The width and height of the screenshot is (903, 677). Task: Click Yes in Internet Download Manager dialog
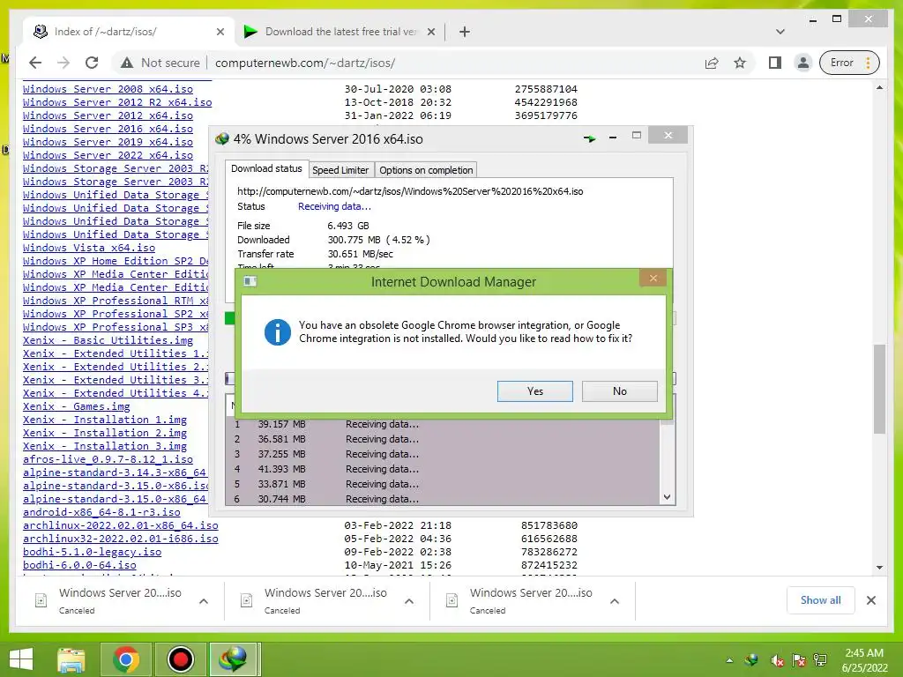point(534,391)
